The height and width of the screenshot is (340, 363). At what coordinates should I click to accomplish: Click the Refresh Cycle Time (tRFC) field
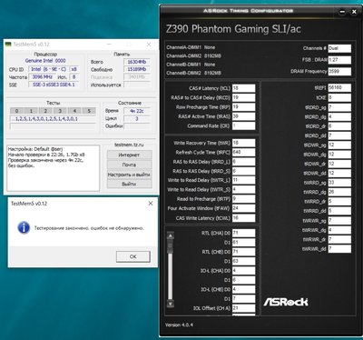point(243,152)
